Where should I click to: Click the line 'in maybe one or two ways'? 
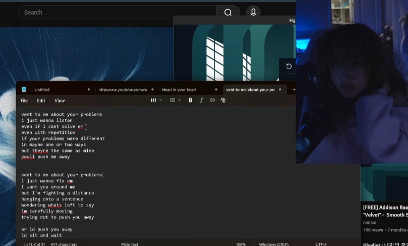click(x=53, y=144)
